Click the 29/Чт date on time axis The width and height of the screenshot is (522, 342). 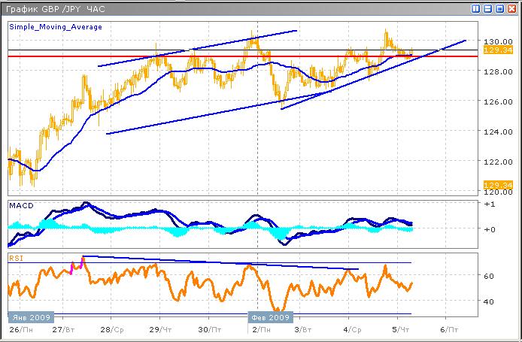click(x=159, y=329)
